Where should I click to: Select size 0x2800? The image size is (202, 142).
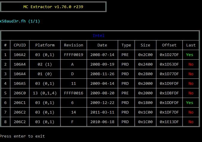pos(145,74)
